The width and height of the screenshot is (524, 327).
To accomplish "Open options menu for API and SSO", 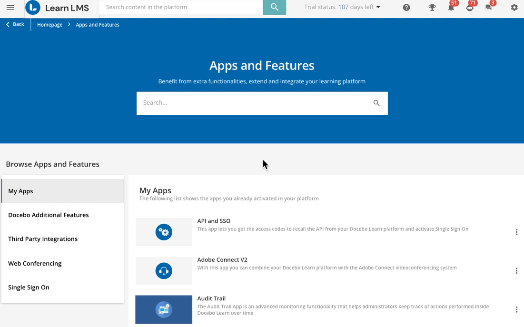I will tap(517, 232).
